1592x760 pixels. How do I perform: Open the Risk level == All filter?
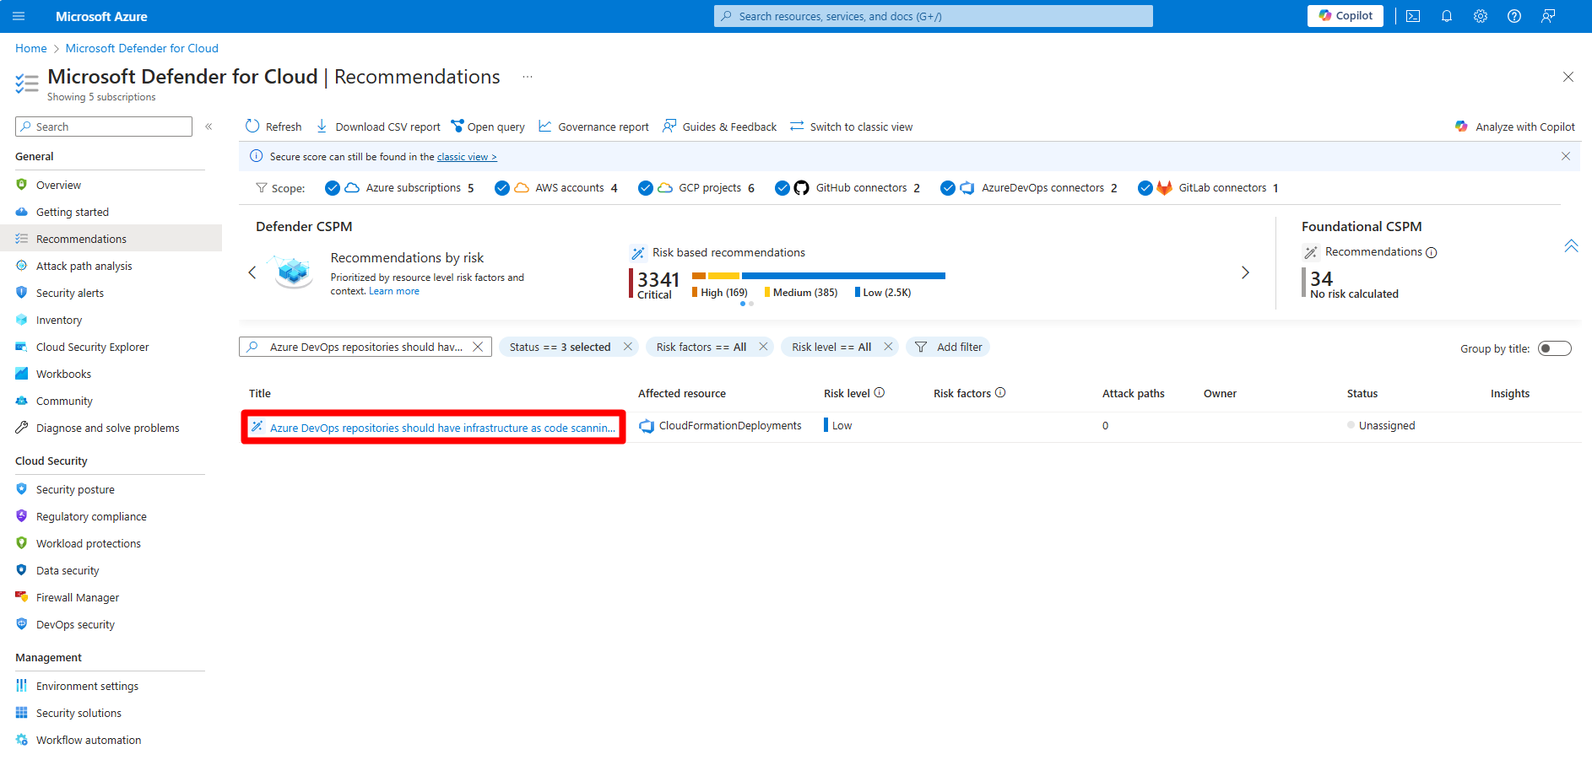coord(831,347)
